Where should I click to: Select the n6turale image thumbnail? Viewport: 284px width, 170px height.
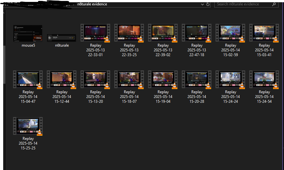point(61,38)
